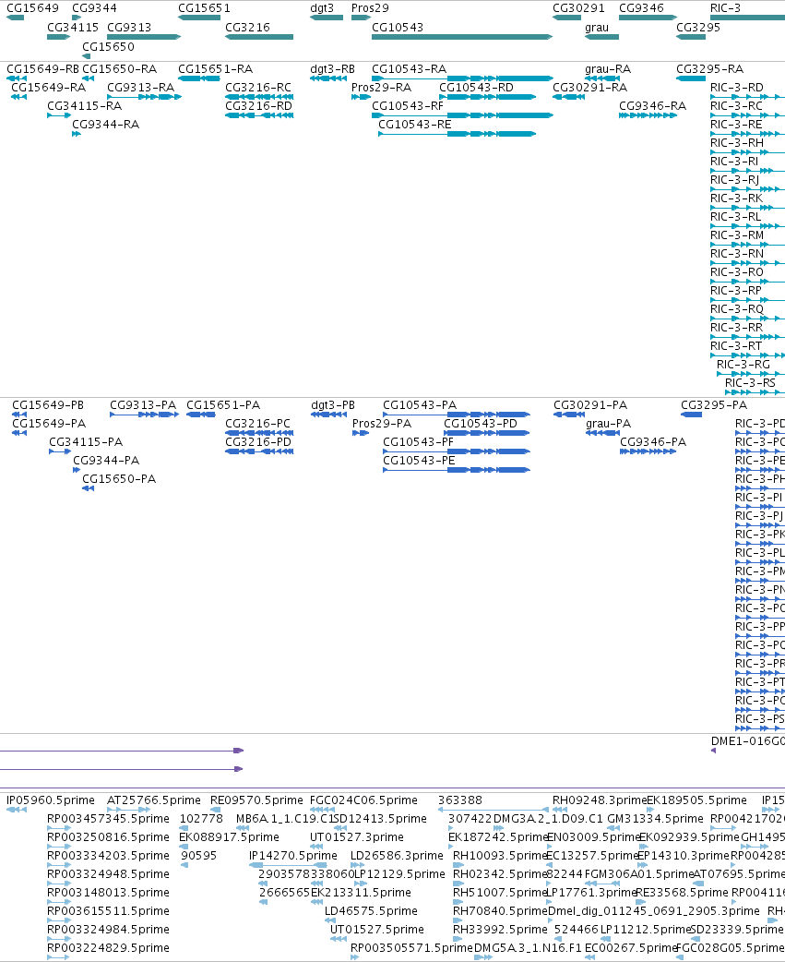Viewport: 785px width, 962px height.
Task: Select the Pros29 gene label
Action: 370,8
